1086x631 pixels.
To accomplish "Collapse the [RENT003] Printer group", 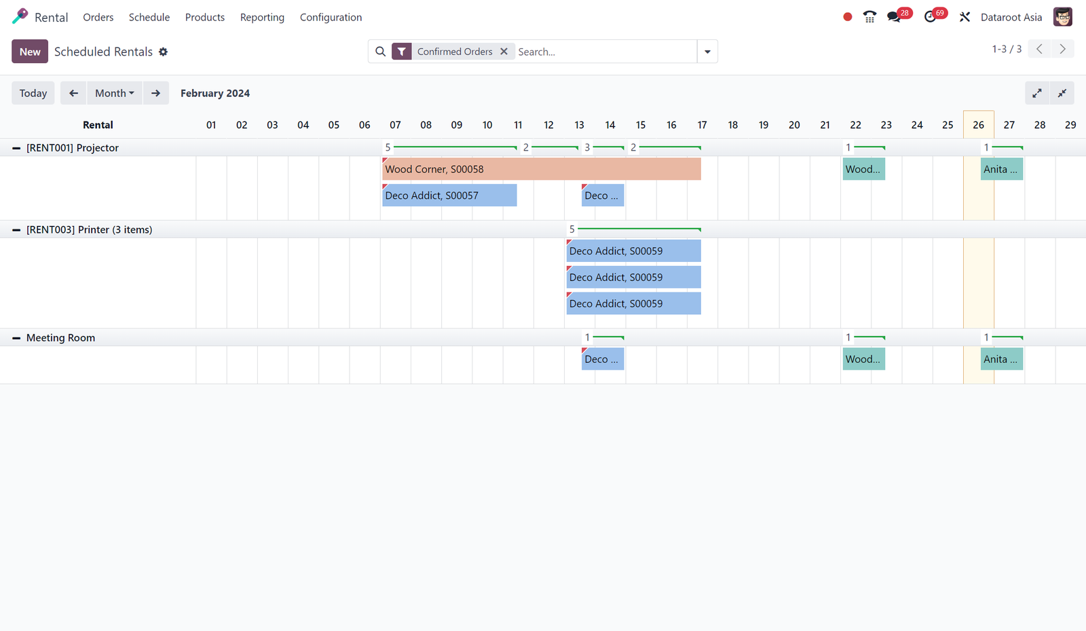I will [x=16, y=230].
